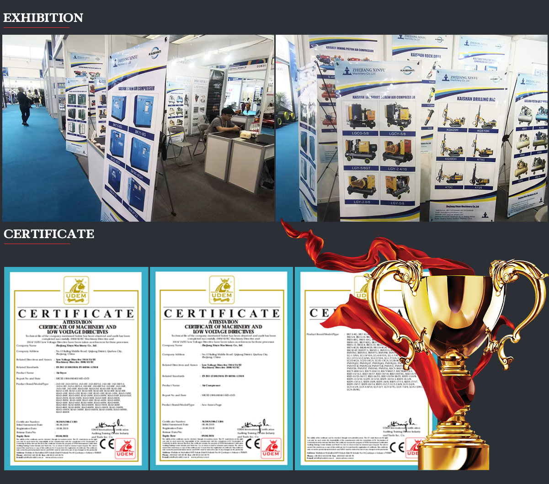Click the KAISHAN SCREW AIR COMPRESSOR banner title
Image resolution: width=549 pixels, height=484 pixels.
[136, 88]
